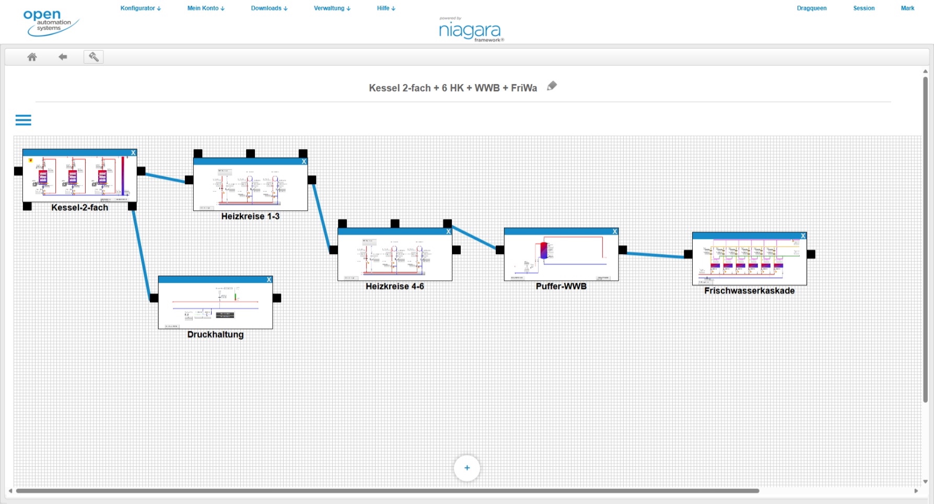
Task: Open the Verwaltung menu
Action: [x=332, y=8]
